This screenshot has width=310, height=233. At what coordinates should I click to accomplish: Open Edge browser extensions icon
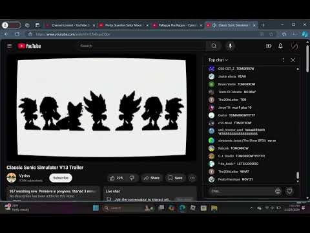click(x=284, y=34)
